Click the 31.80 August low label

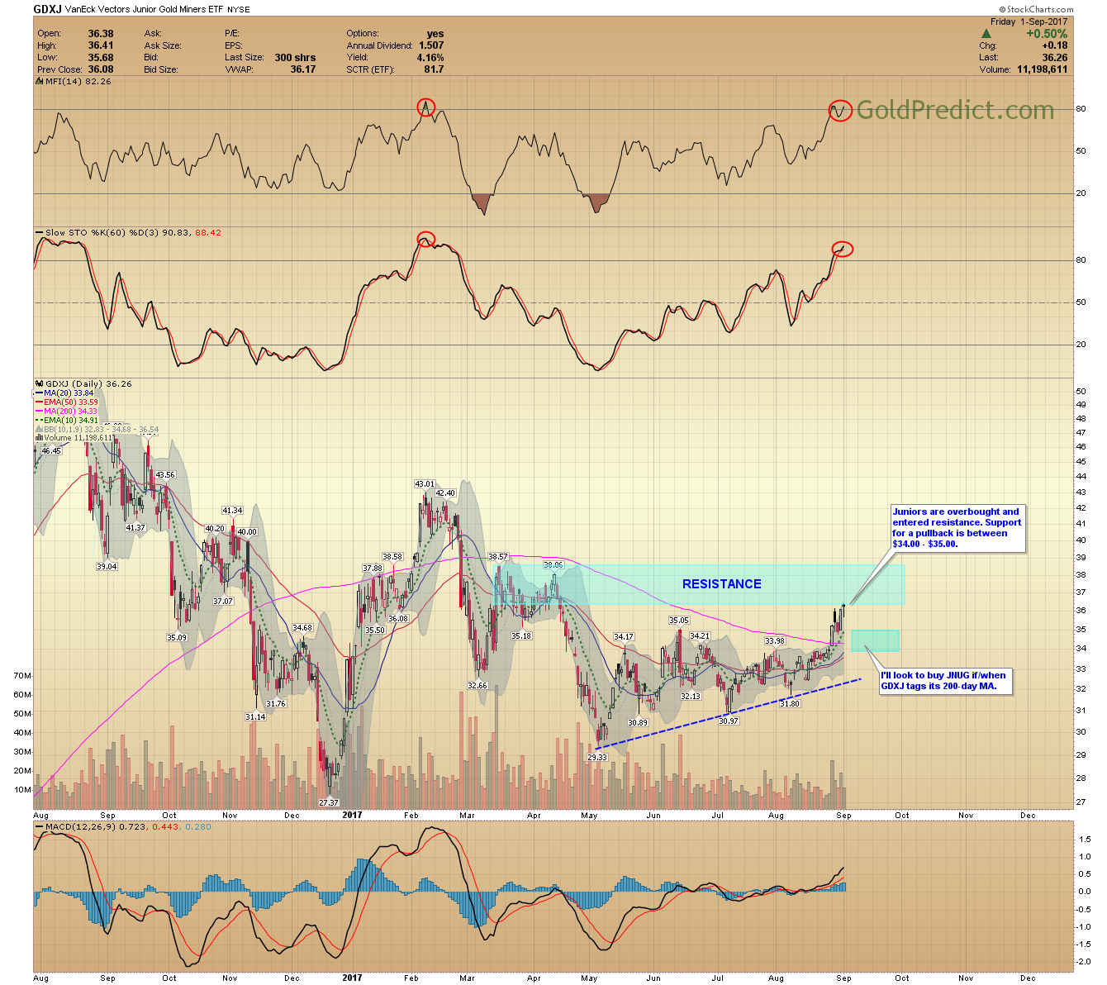pyautogui.click(x=790, y=704)
